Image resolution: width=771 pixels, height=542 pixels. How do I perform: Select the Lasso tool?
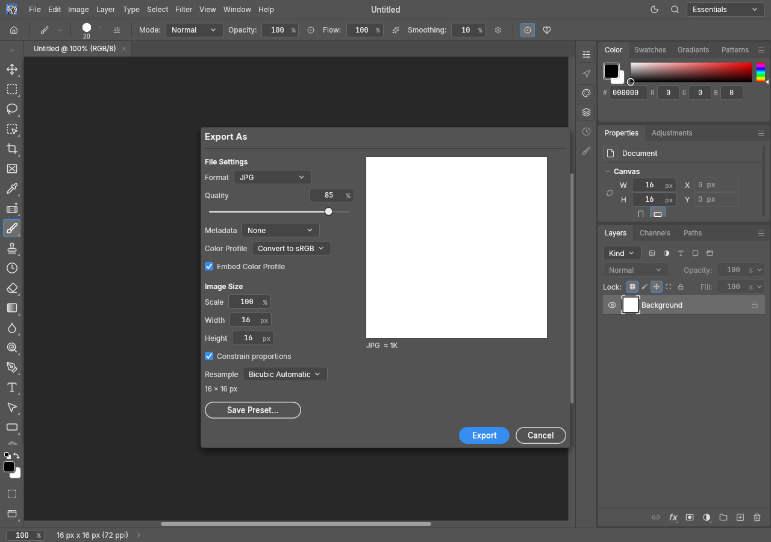tap(11, 109)
